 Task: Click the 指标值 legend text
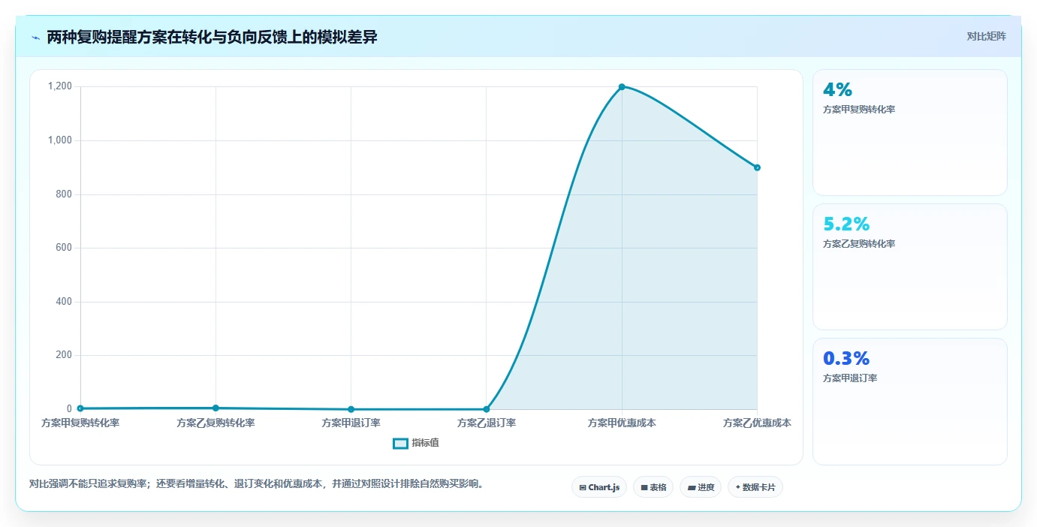(x=425, y=444)
